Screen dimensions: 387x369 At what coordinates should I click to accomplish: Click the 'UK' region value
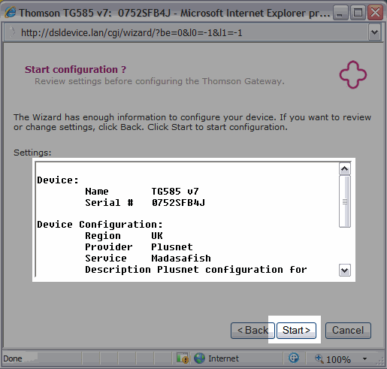[x=157, y=235]
